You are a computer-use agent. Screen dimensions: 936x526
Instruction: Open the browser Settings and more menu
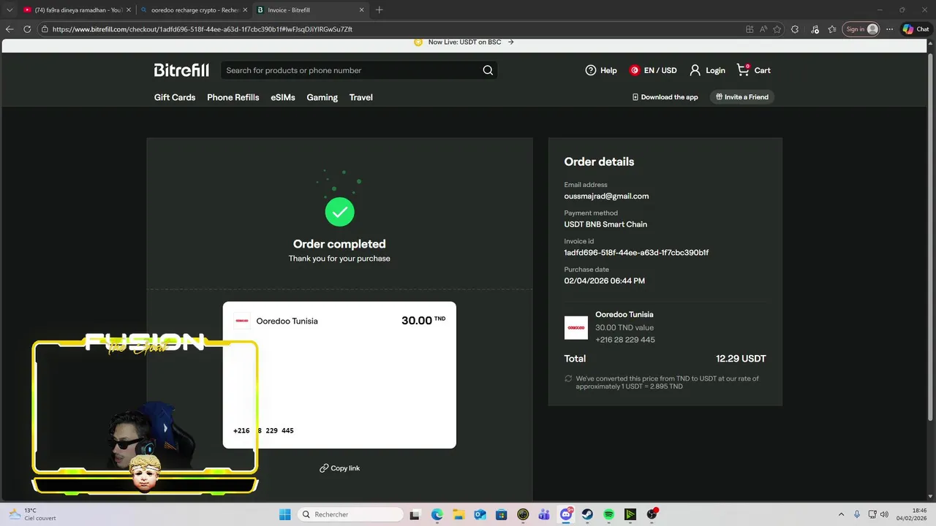[x=889, y=29]
